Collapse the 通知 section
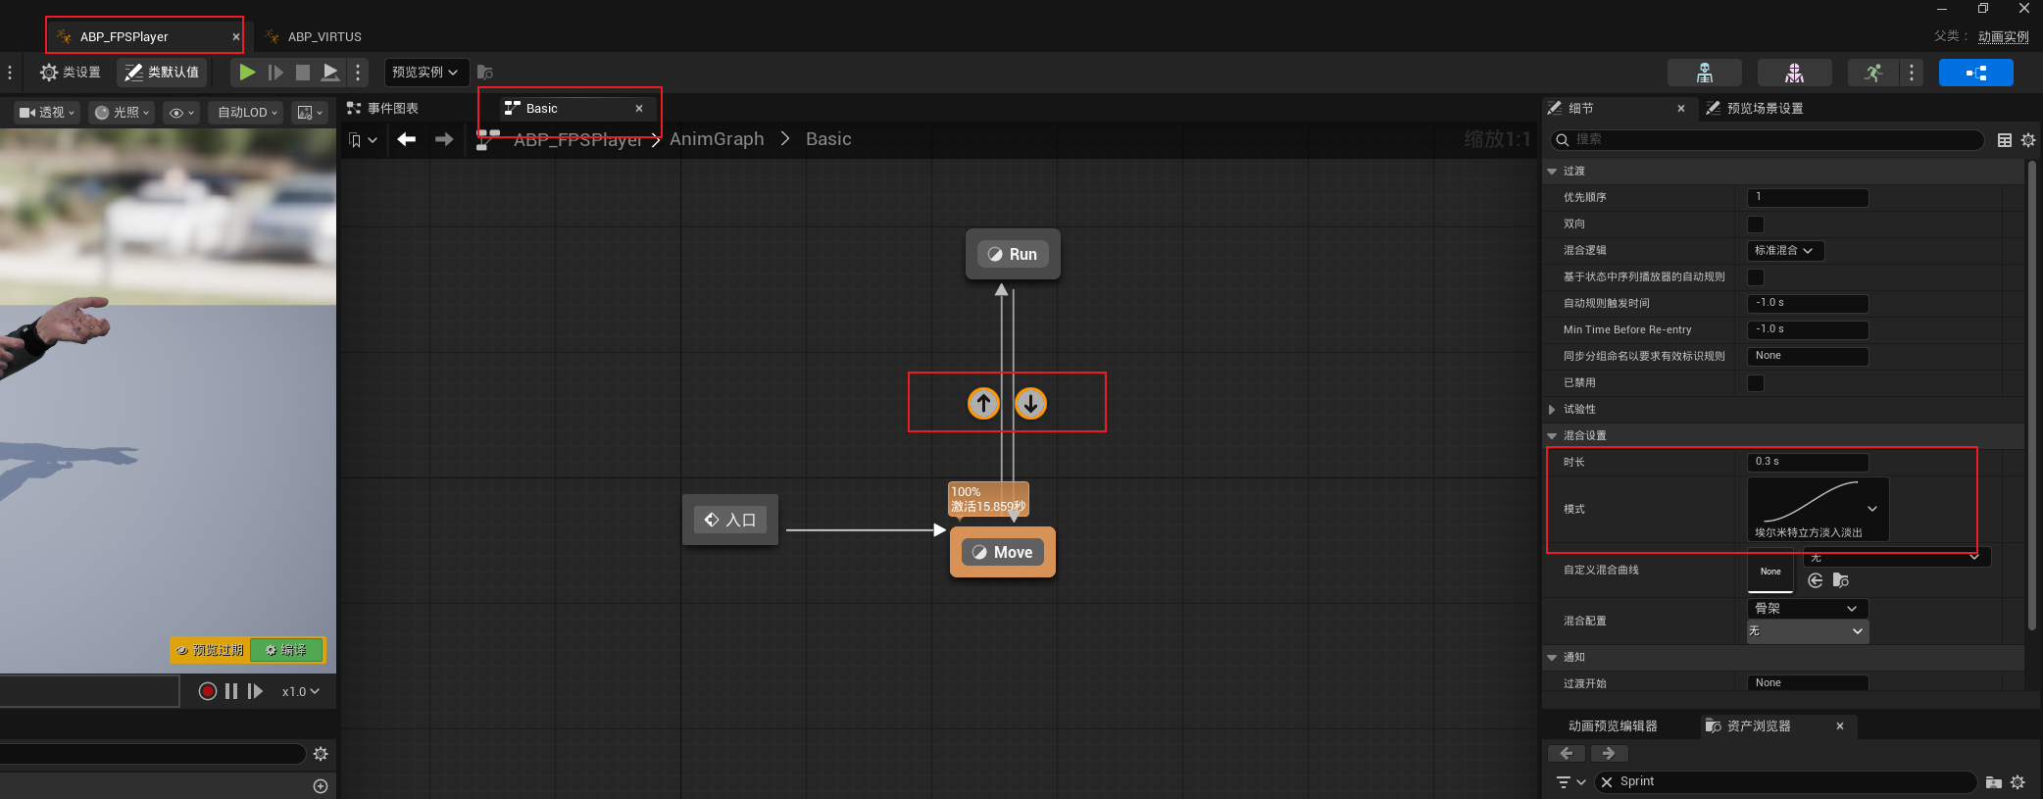The width and height of the screenshot is (2043, 799). tap(1552, 658)
